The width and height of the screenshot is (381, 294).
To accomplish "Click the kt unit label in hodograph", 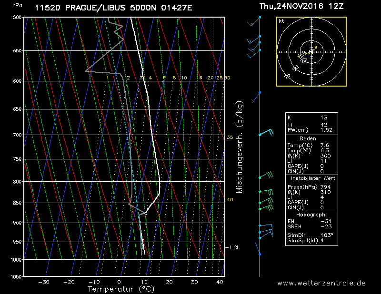I will 281,21.
